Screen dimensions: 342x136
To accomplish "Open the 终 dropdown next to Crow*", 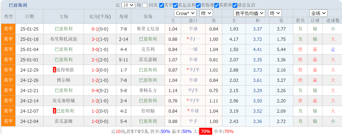I will coord(206,13).
